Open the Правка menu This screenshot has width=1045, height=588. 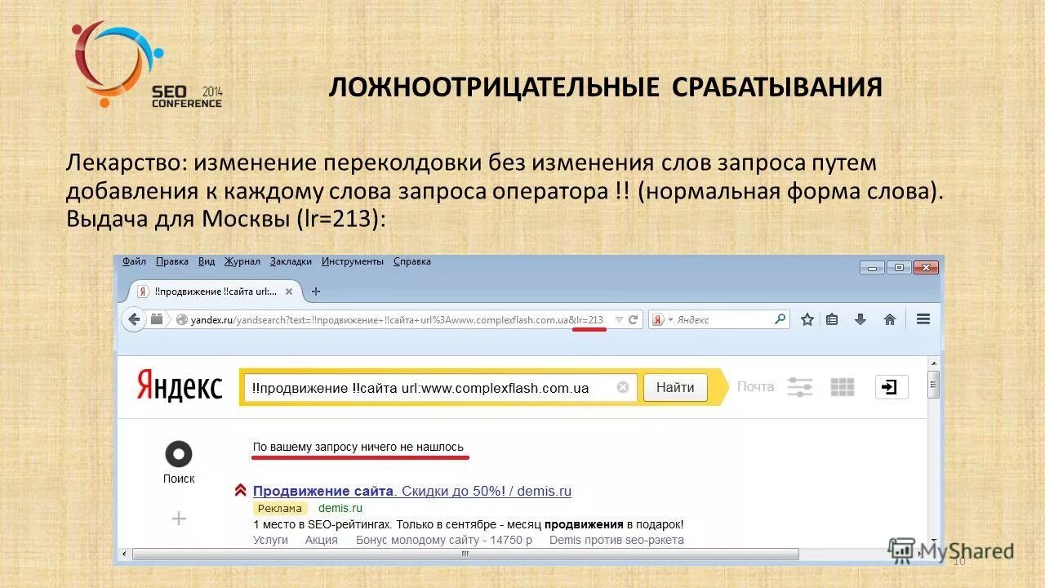(171, 261)
